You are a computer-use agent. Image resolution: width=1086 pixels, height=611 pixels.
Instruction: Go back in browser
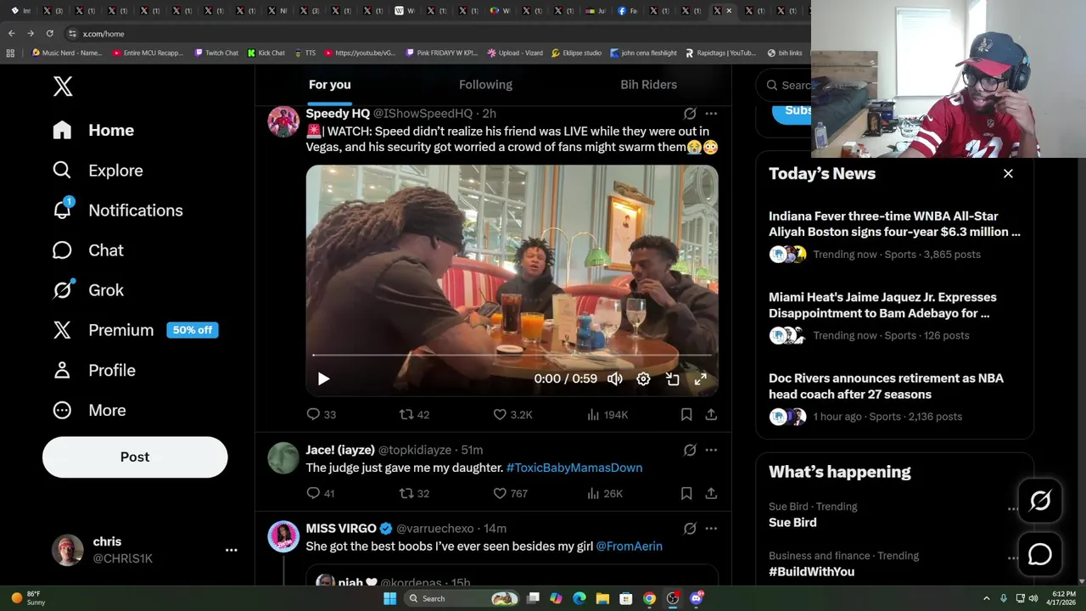[11, 33]
